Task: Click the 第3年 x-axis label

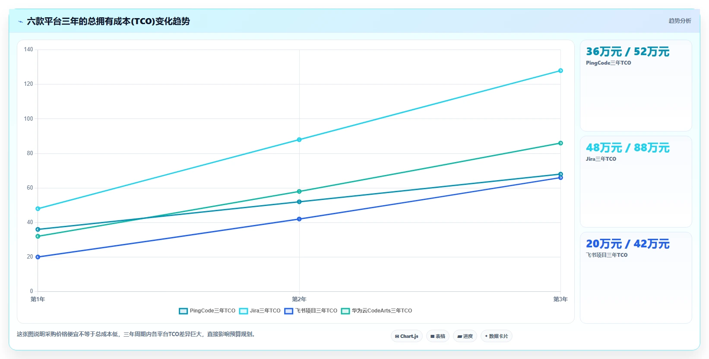Action: pyautogui.click(x=560, y=299)
